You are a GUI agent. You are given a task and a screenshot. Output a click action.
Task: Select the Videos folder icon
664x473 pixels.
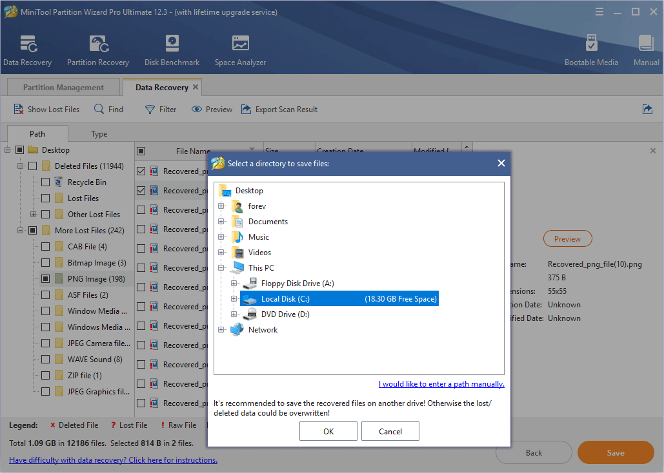[x=238, y=253]
